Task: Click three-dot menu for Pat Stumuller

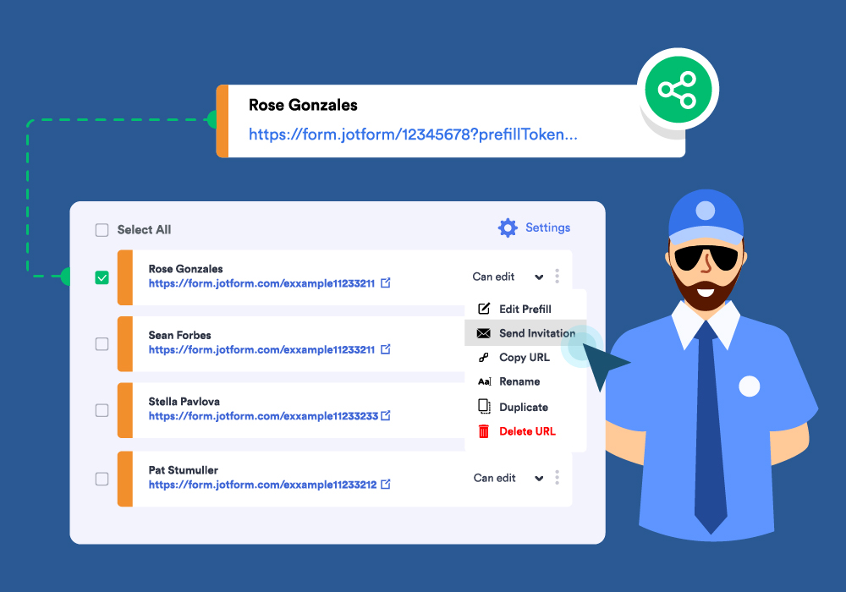Action: 557,478
